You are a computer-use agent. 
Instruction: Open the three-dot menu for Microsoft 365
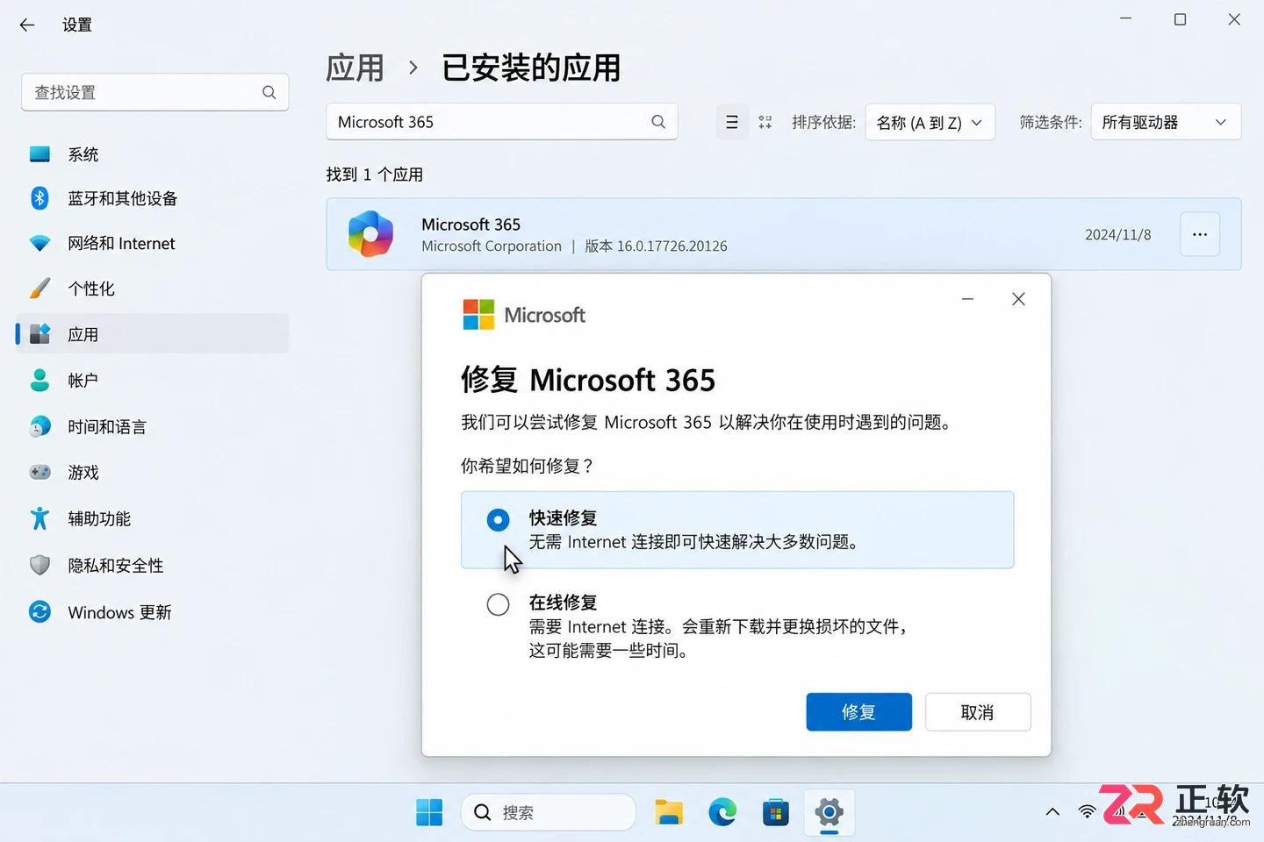tap(1200, 234)
